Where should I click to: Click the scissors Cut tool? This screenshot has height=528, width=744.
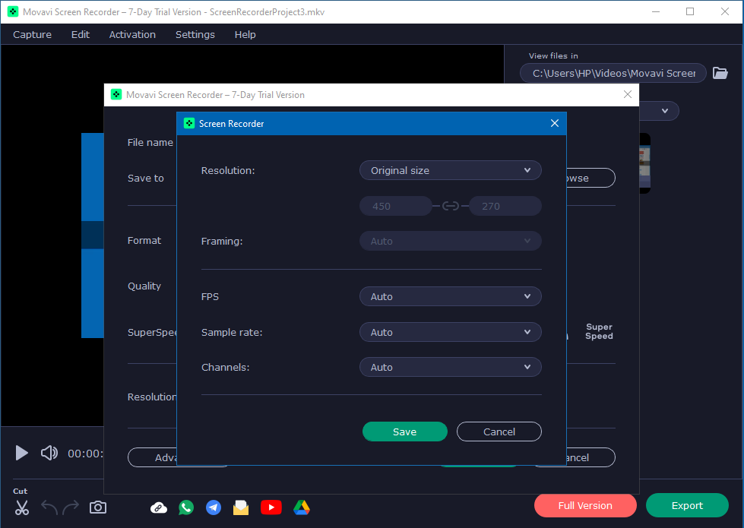pyautogui.click(x=21, y=507)
